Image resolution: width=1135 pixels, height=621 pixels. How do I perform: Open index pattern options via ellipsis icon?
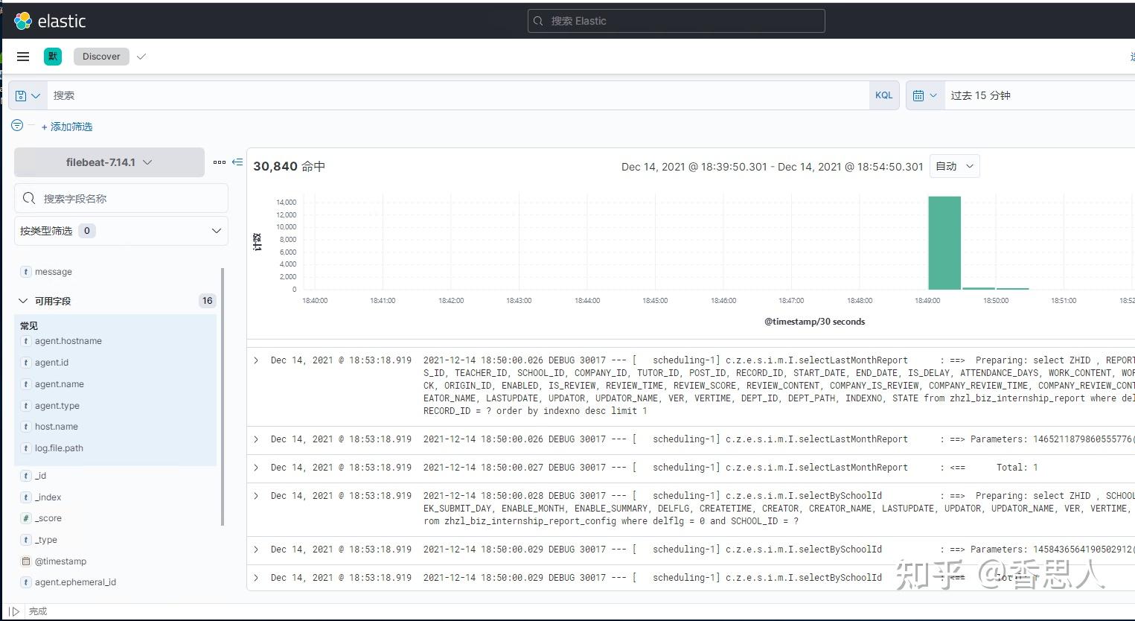[220, 162]
